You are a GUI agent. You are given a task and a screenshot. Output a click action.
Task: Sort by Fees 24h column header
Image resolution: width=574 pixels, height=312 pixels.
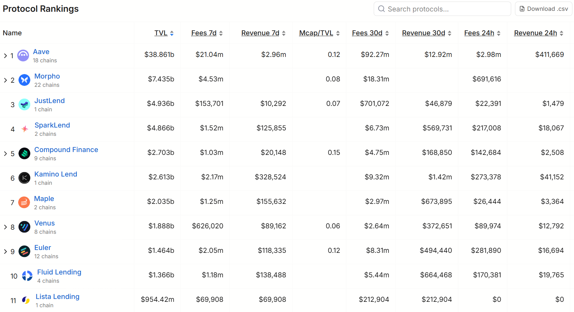click(482, 33)
